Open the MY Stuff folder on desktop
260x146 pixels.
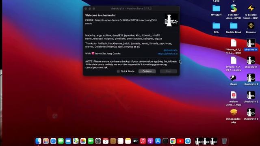(x=216, y=11)
